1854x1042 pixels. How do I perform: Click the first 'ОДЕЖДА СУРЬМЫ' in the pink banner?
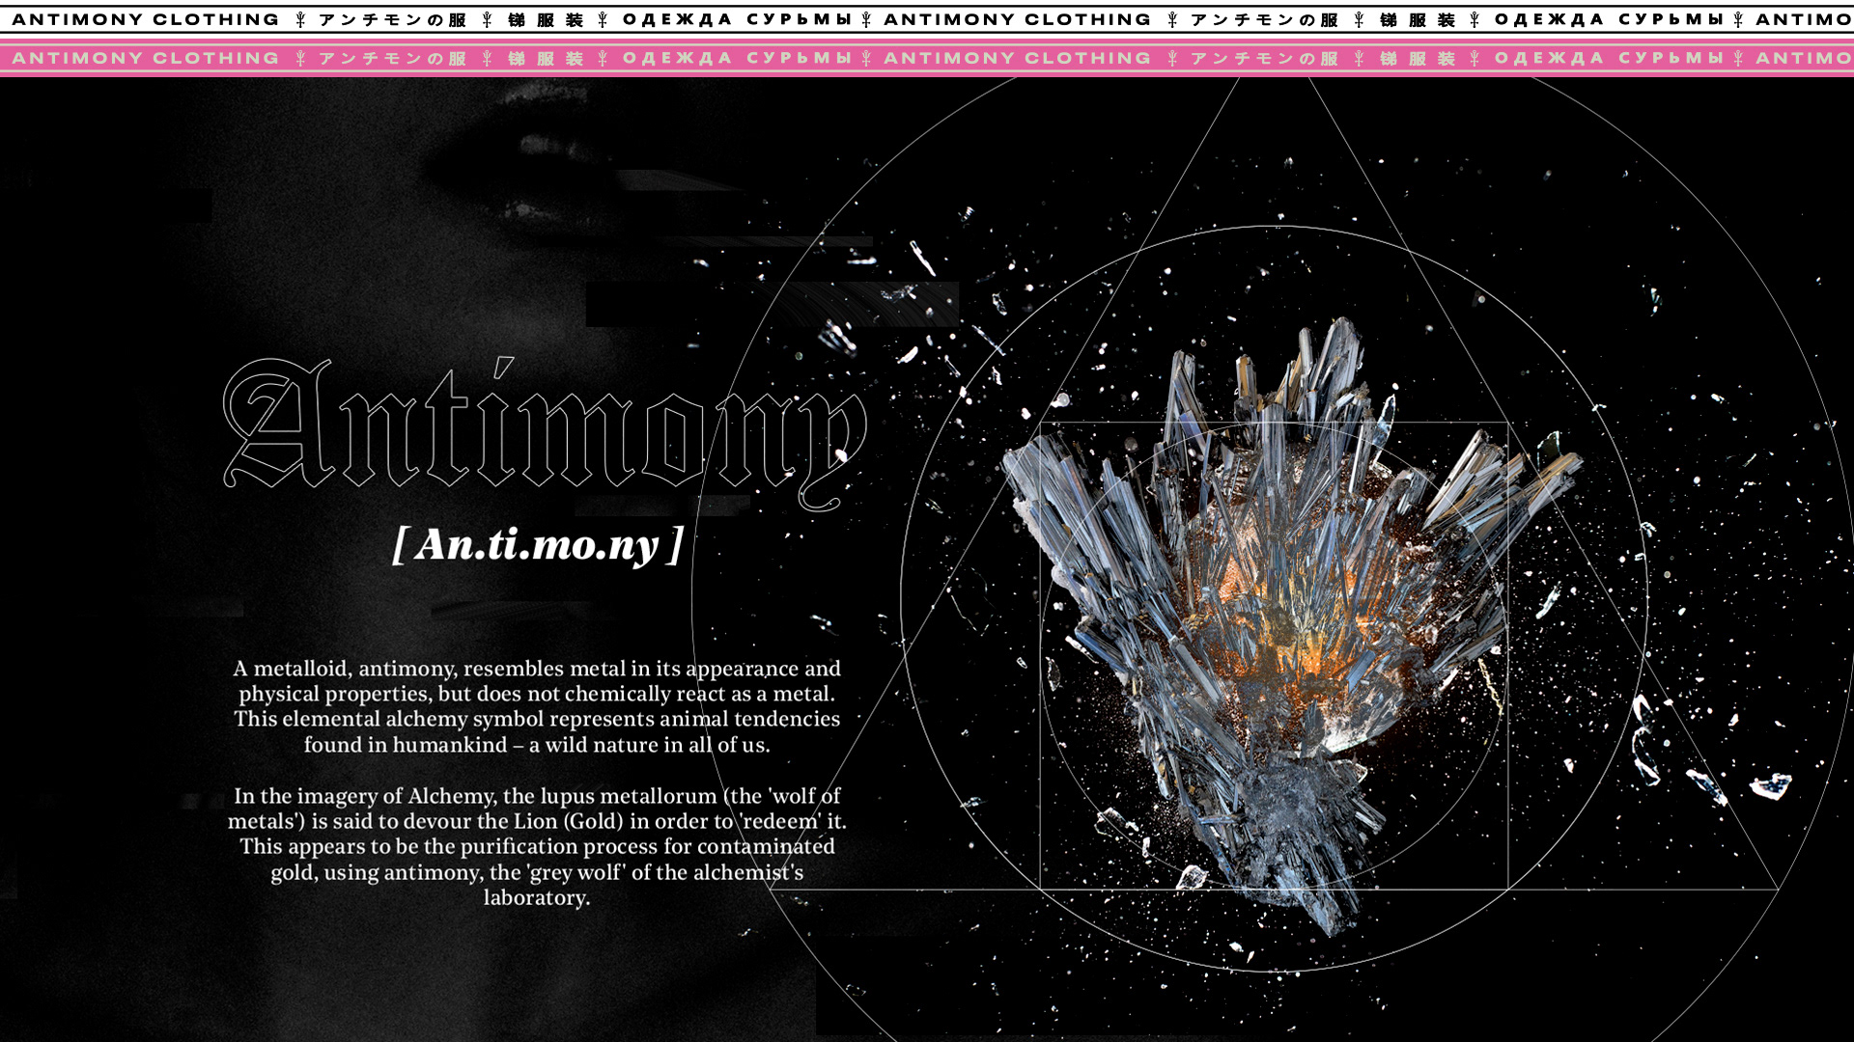738,58
